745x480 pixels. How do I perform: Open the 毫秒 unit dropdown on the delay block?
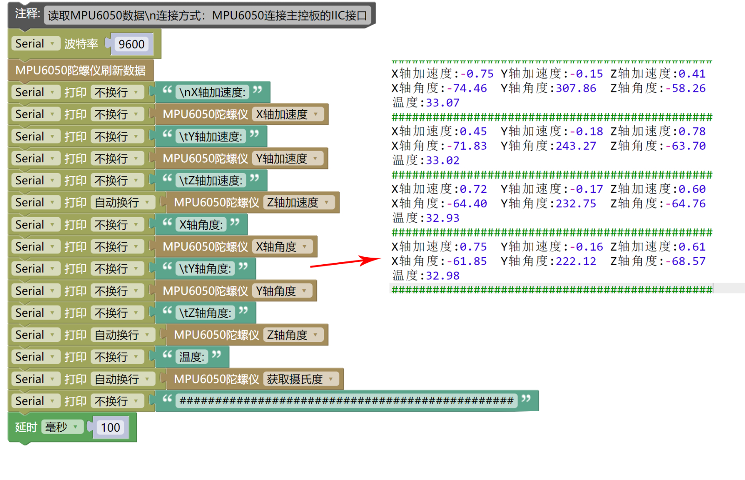click(x=62, y=427)
